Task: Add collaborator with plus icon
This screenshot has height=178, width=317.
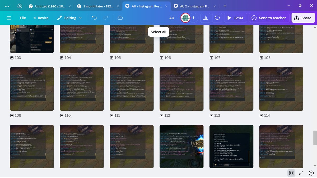Action: (193, 18)
